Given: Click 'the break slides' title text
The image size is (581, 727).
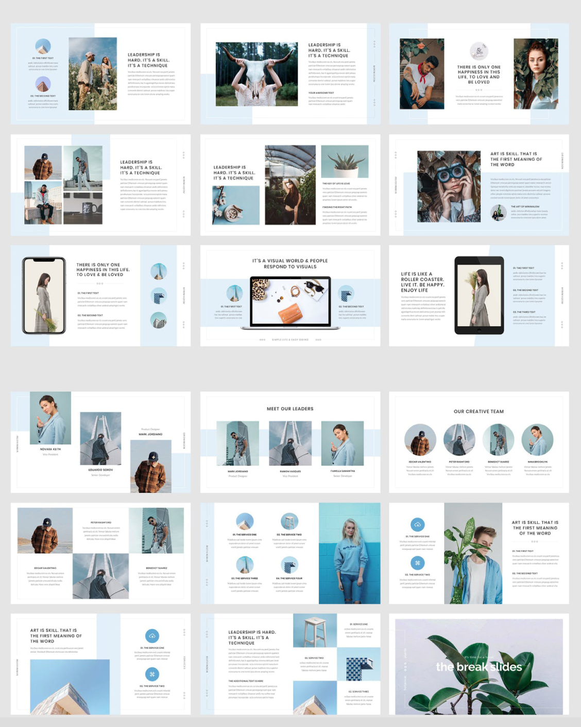Looking at the screenshot, I should tap(479, 667).
